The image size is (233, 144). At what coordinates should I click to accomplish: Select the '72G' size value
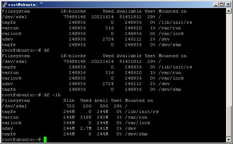70,106
